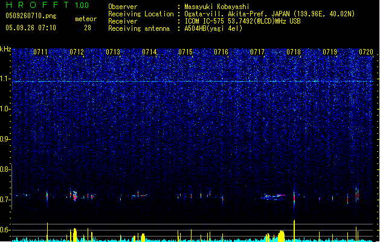Click the Receiver label
Viewport: 380px width, 242px height.
123,21
